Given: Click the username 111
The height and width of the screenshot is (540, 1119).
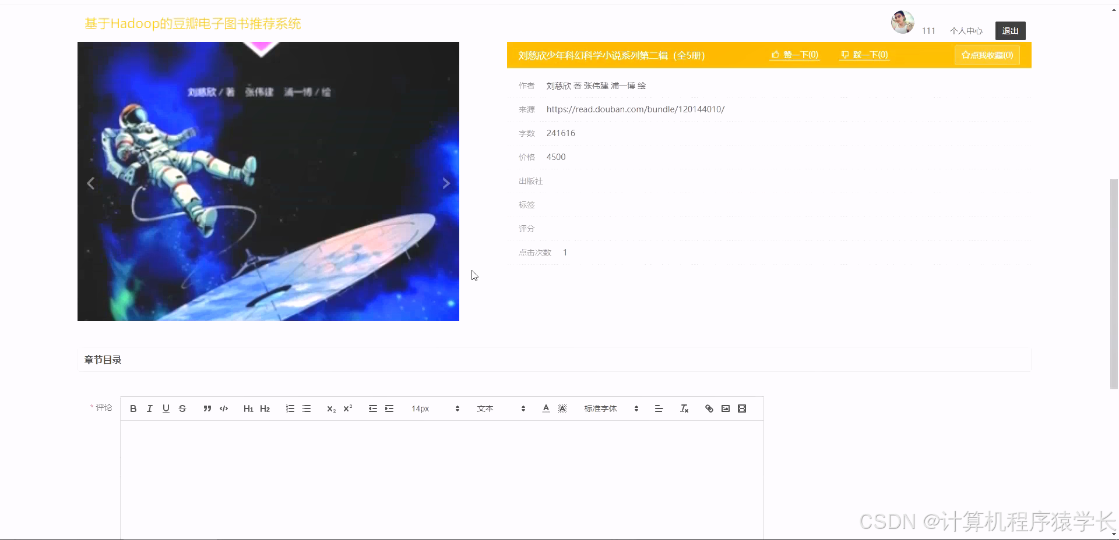Looking at the screenshot, I should (928, 31).
